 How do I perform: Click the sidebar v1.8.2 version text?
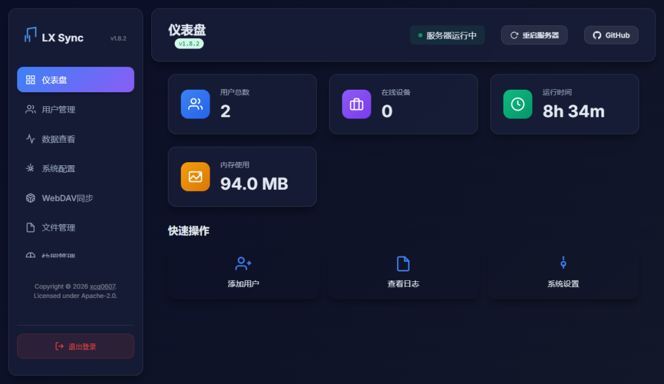(x=118, y=38)
